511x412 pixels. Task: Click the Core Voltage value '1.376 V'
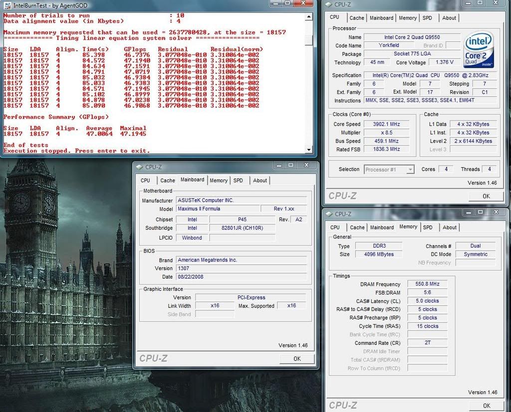click(x=445, y=62)
